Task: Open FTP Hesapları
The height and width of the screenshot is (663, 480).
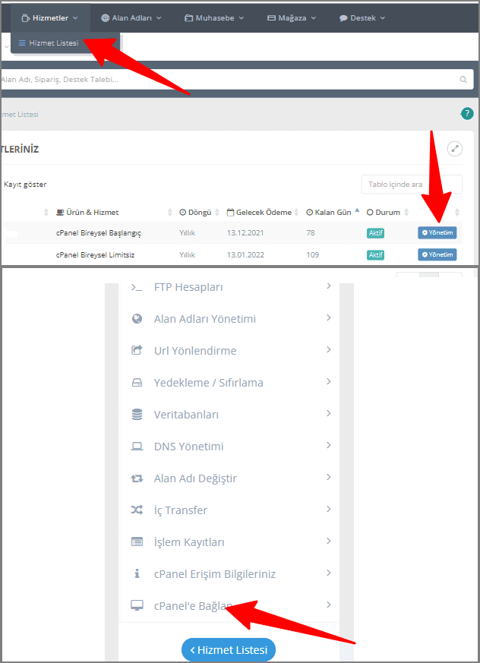Action: (229, 287)
